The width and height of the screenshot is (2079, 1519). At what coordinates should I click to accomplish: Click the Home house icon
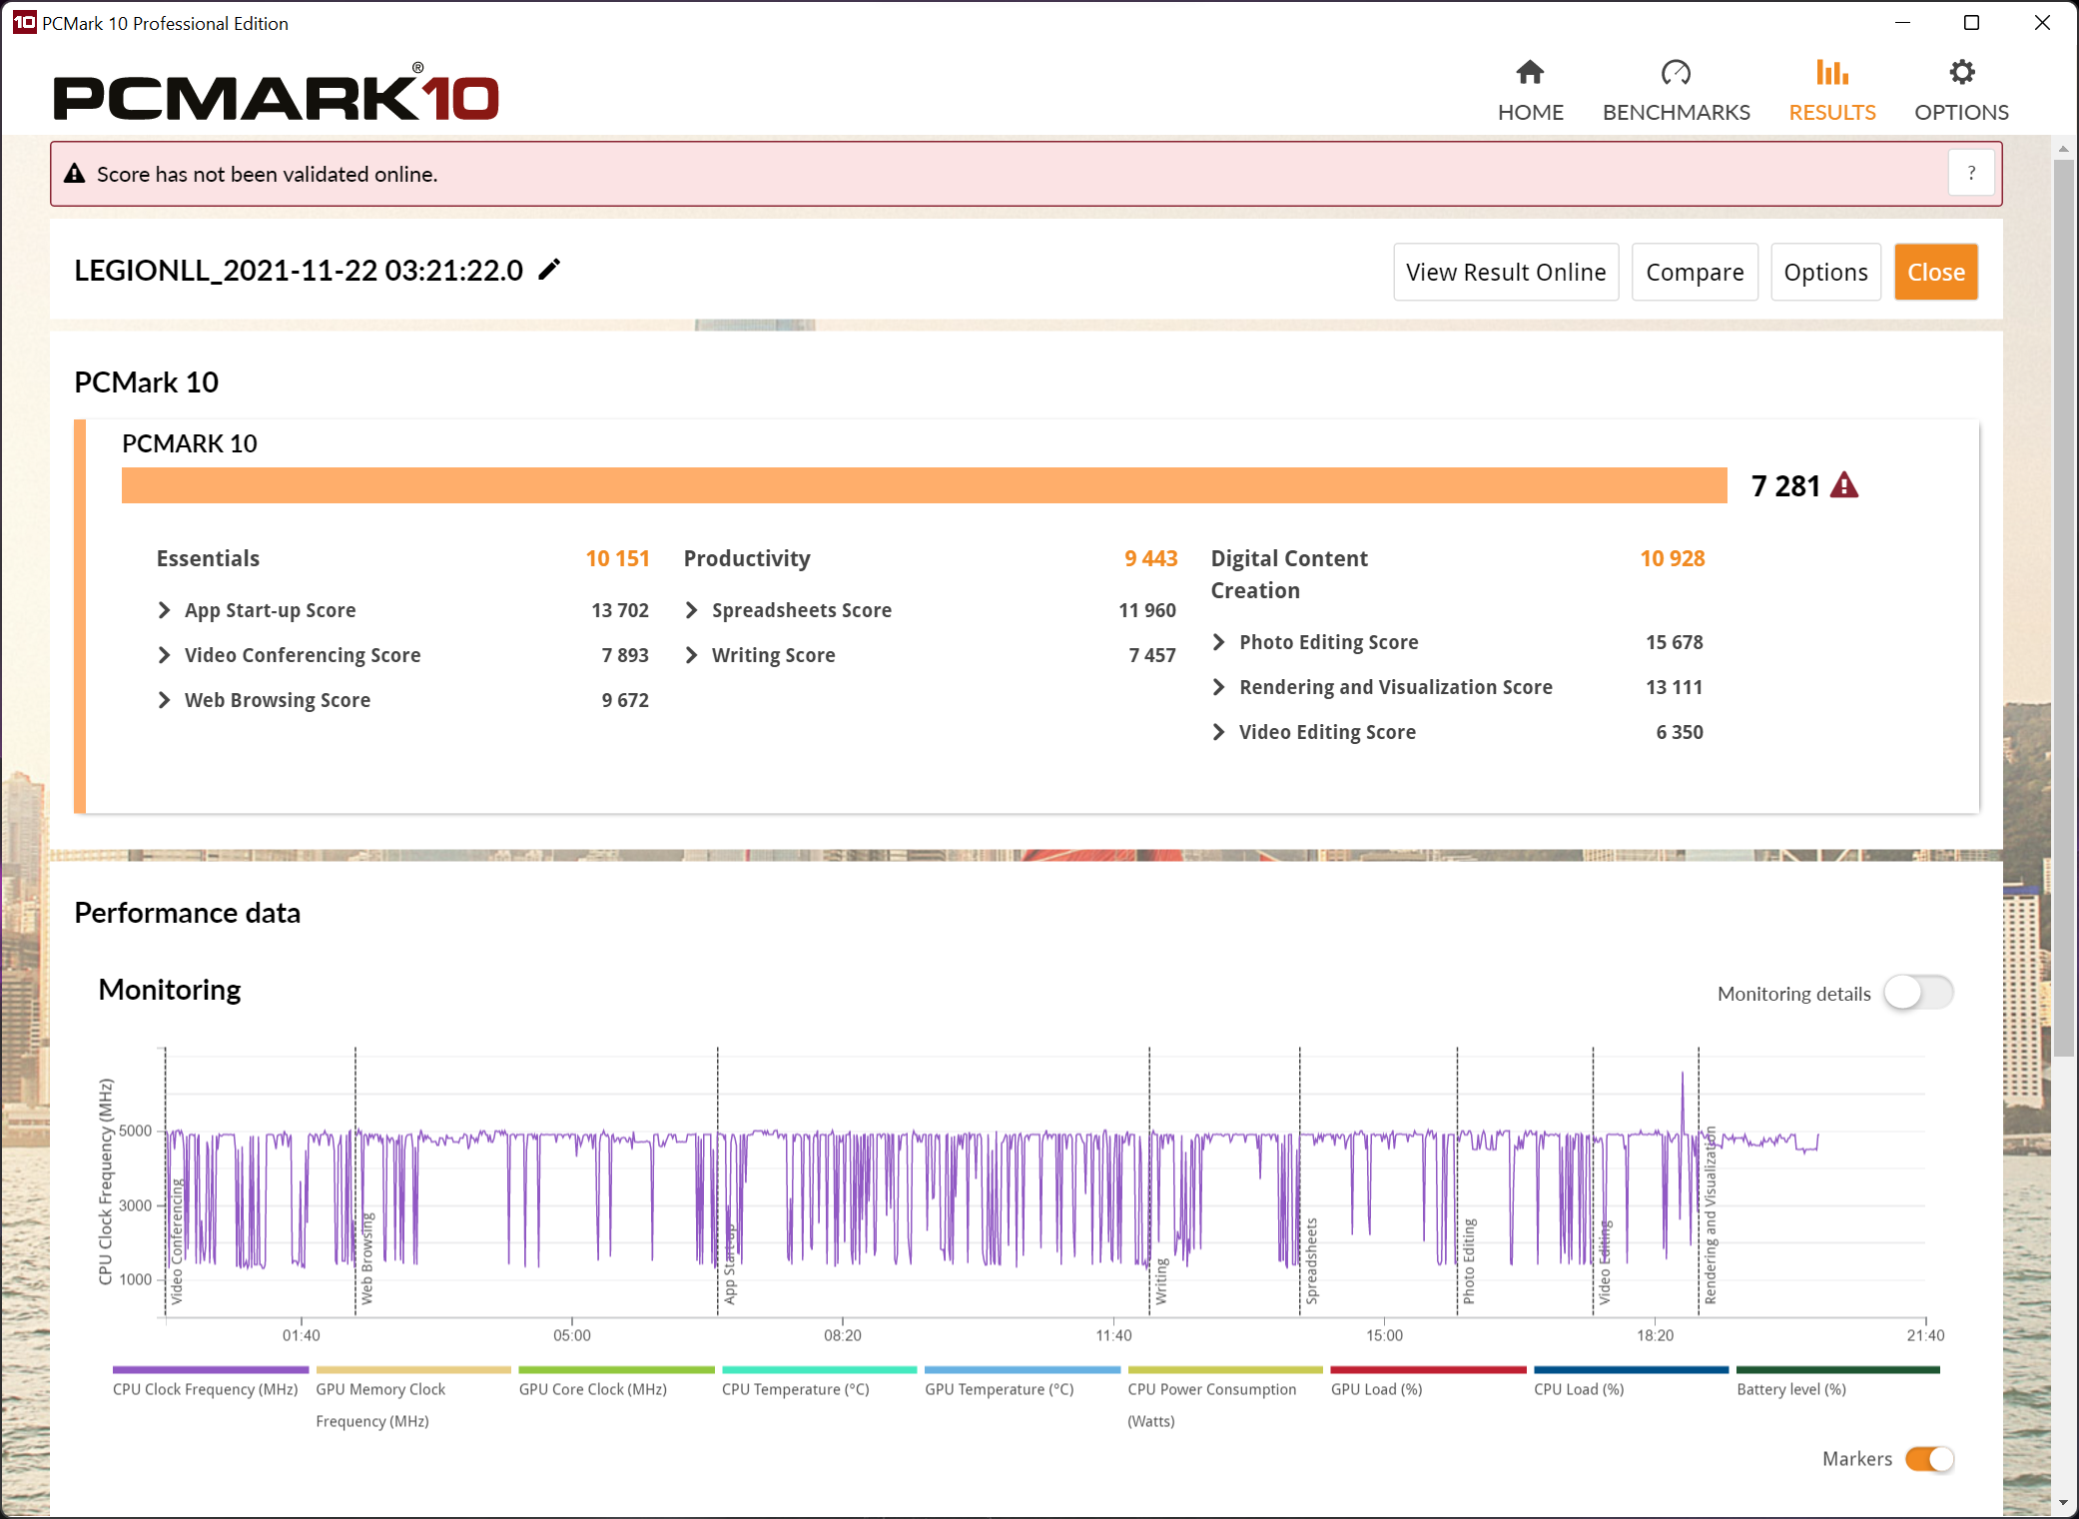click(1529, 73)
